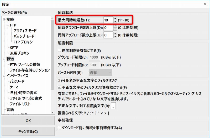210x138 pixels.
Task: Click the キャンセル button
Action: coord(28,131)
